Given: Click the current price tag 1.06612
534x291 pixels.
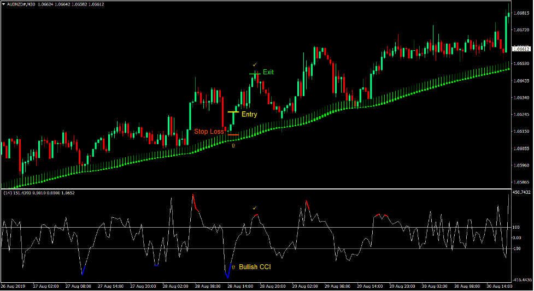Looking at the screenshot, I should point(523,49).
